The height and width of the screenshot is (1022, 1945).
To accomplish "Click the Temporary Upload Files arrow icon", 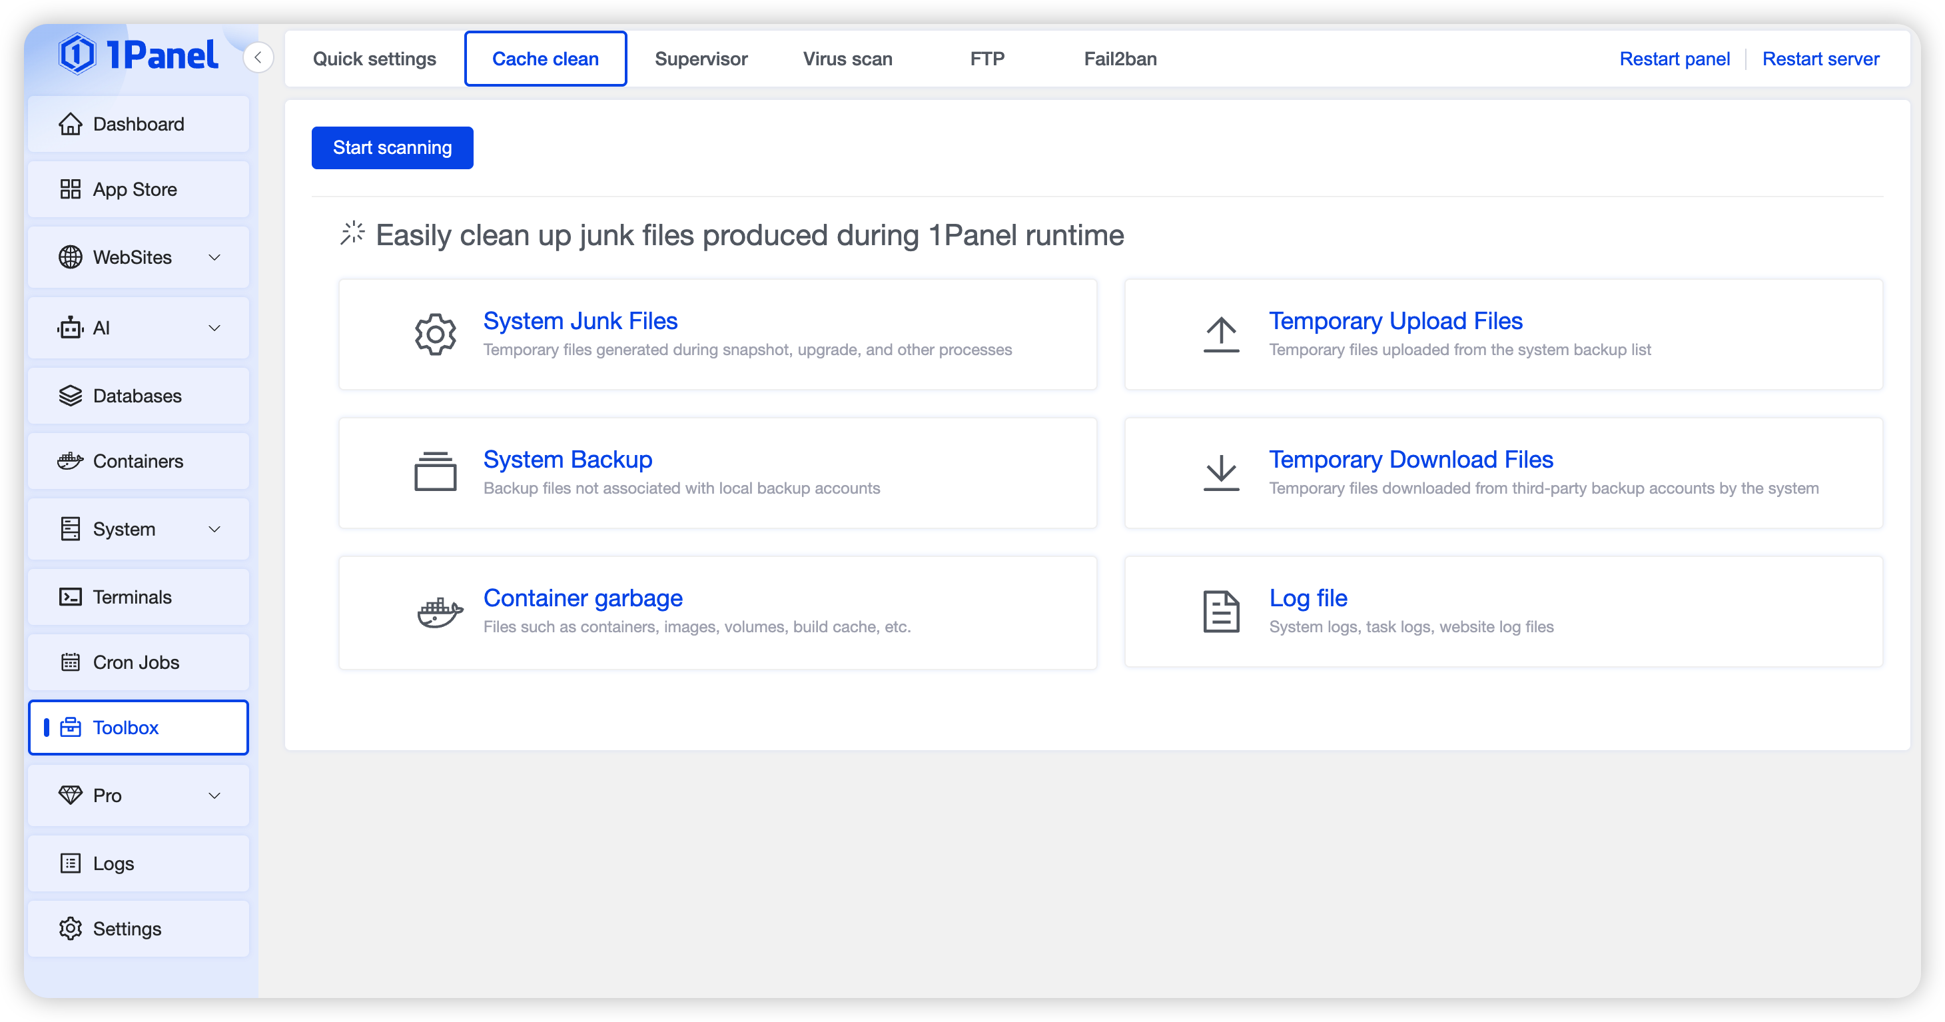I will [x=1221, y=334].
